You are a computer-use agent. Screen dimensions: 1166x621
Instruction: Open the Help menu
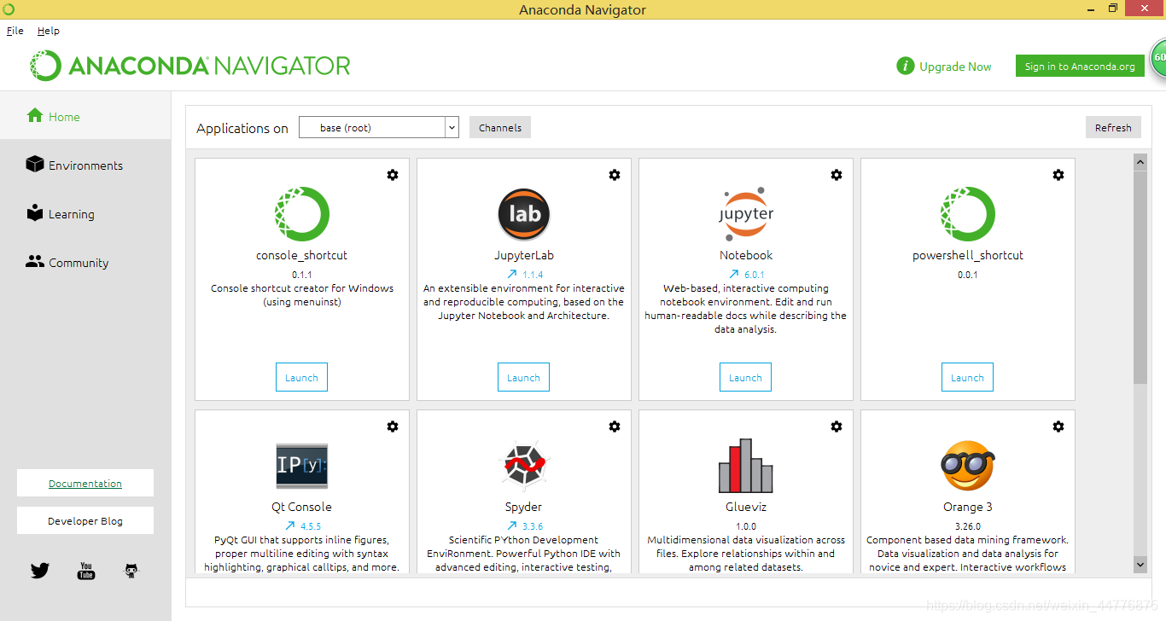[49, 31]
